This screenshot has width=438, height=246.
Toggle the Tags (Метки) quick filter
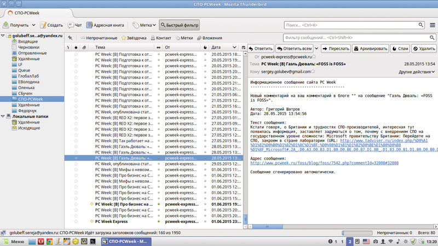pyautogui.click(x=185, y=38)
